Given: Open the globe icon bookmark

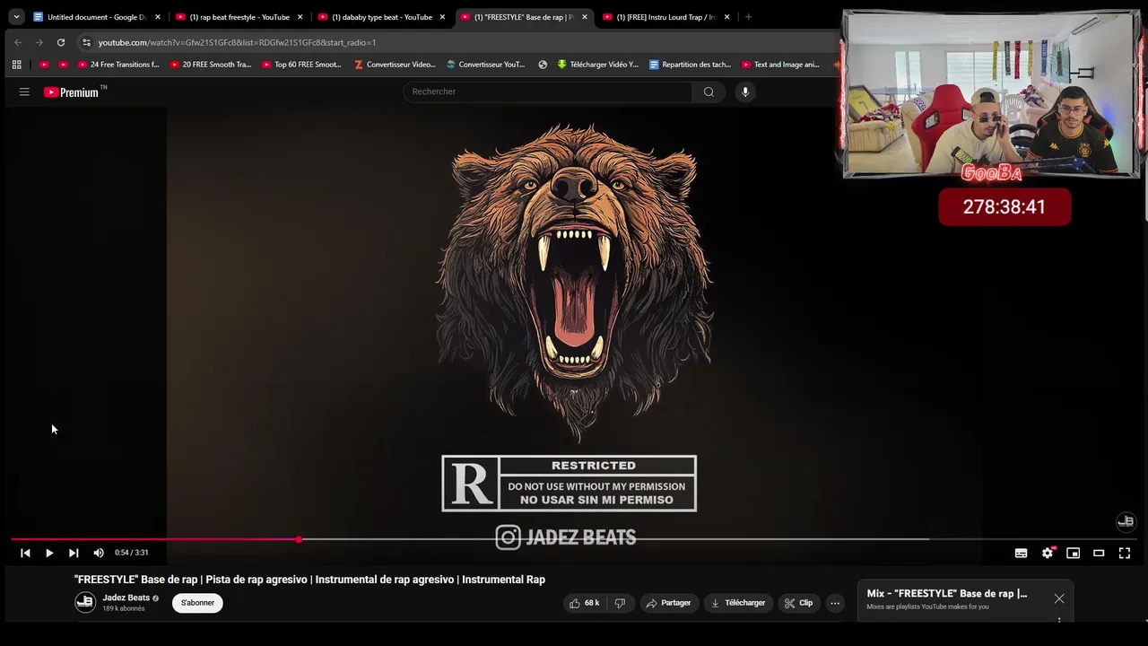Looking at the screenshot, I should (543, 65).
